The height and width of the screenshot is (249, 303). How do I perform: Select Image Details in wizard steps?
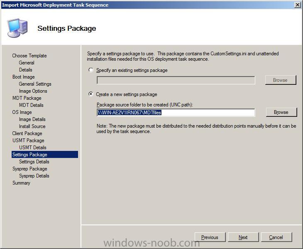(x=32, y=119)
